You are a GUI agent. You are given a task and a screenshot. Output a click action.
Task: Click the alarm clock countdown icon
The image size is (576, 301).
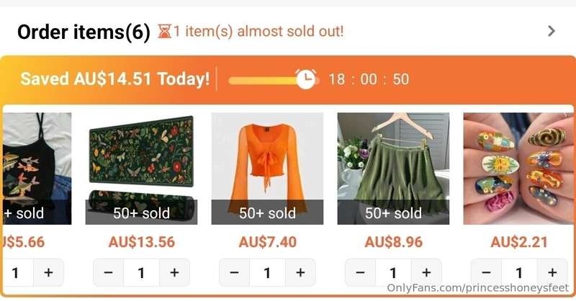tap(305, 78)
